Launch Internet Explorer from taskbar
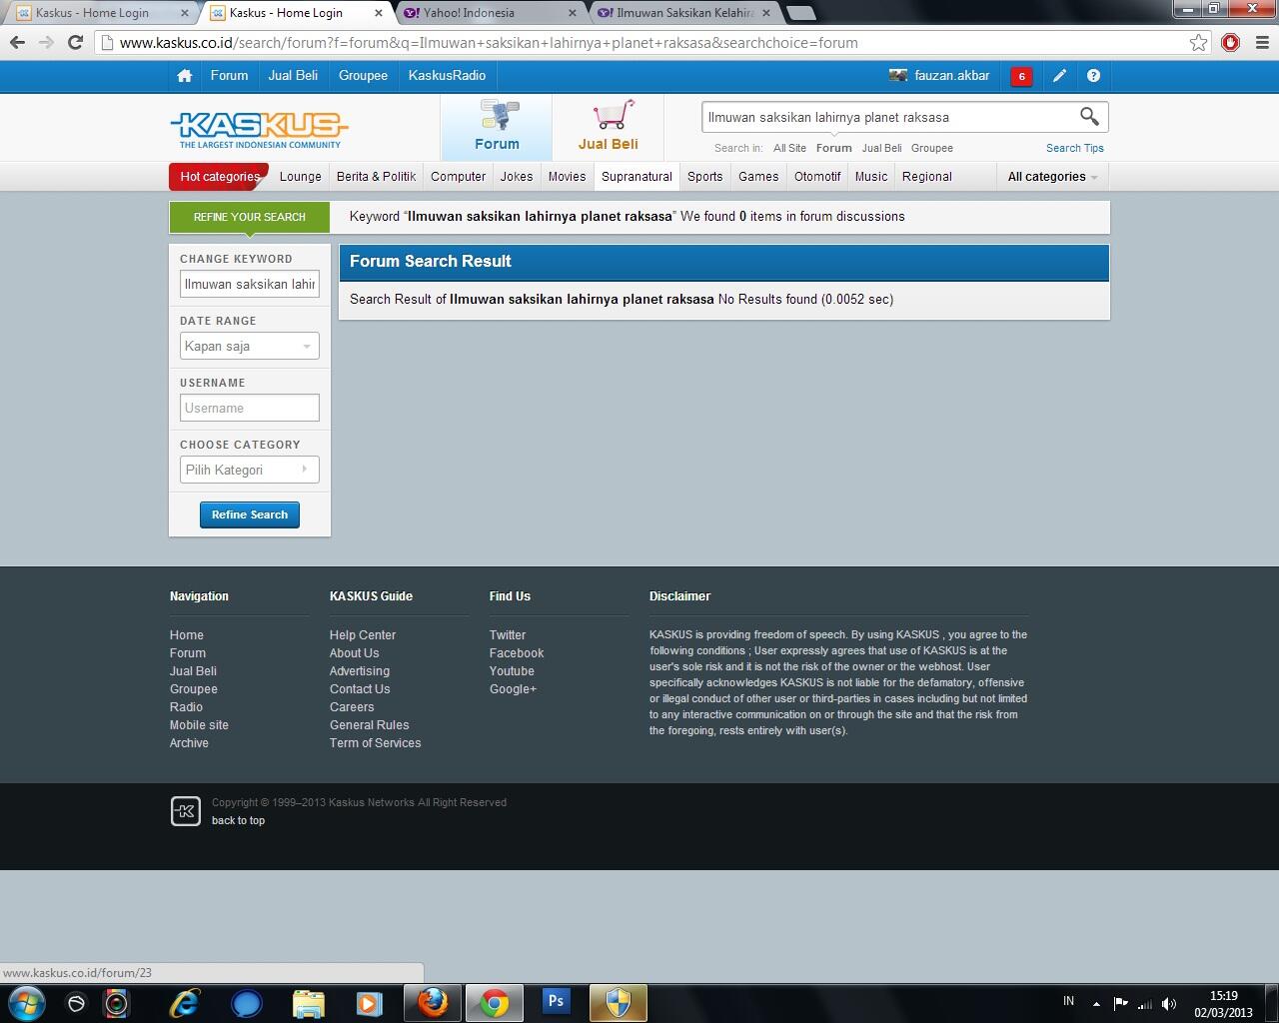The image size is (1279, 1023). pos(185,1003)
